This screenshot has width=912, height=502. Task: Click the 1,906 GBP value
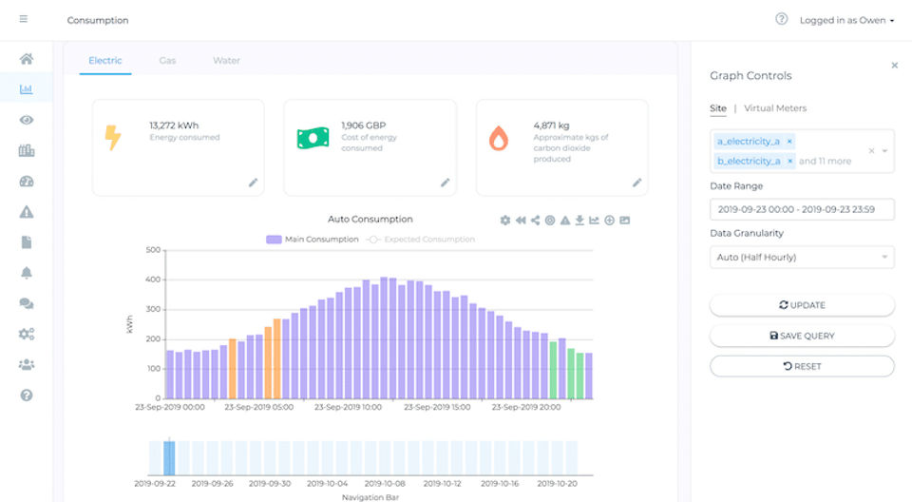tap(364, 125)
